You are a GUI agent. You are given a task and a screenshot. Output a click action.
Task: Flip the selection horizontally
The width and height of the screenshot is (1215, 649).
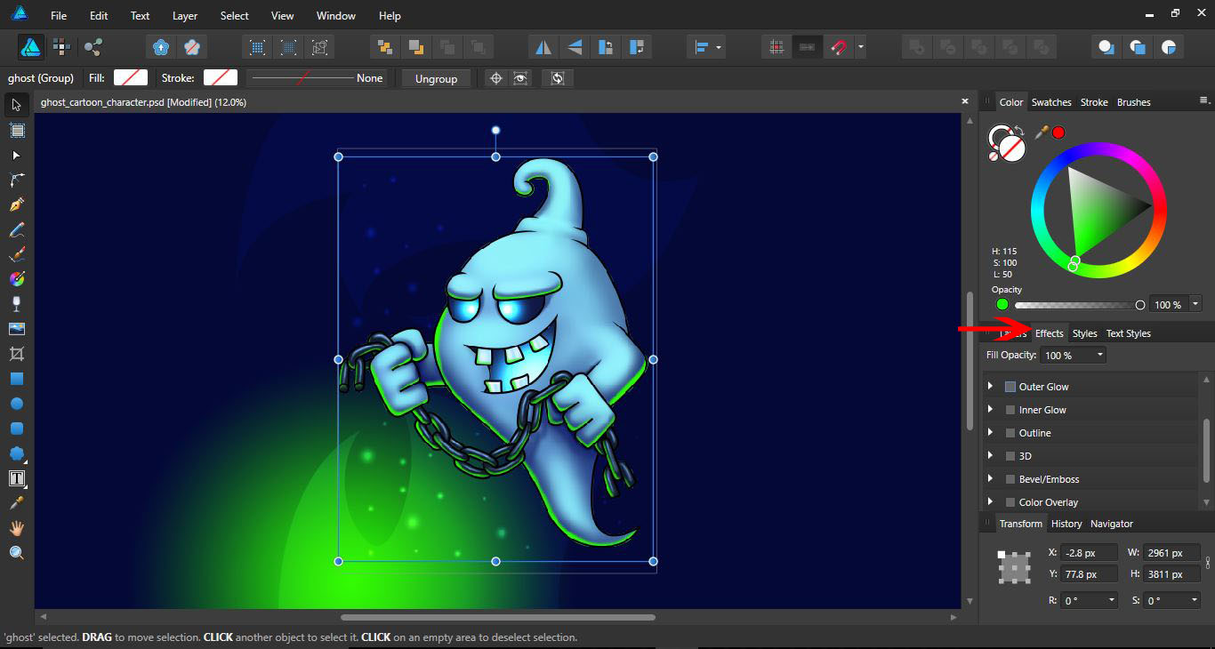point(543,46)
